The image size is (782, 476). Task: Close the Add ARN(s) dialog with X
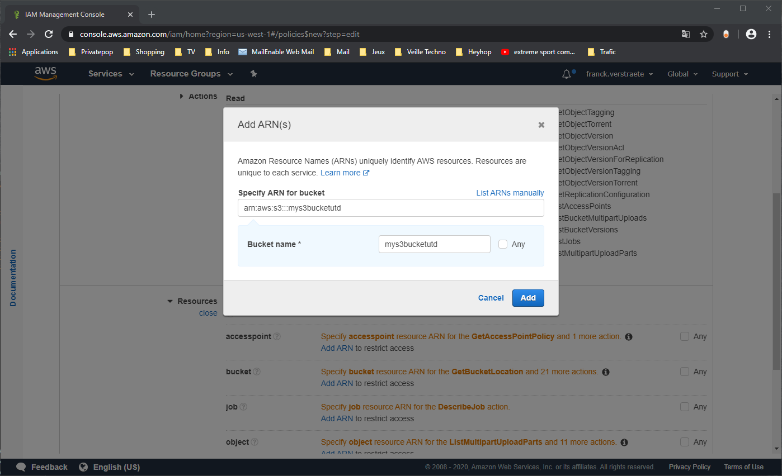click(541, 125)
